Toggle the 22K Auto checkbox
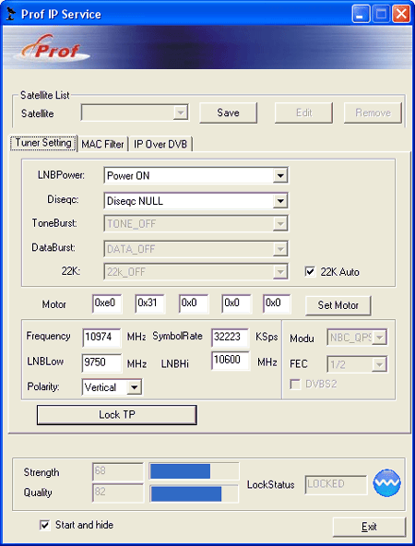 tap(310, 271)
